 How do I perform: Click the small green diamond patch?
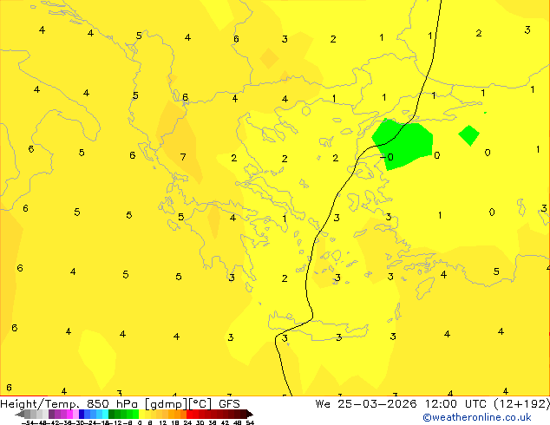pyautogui.click(x=468, y=135)
